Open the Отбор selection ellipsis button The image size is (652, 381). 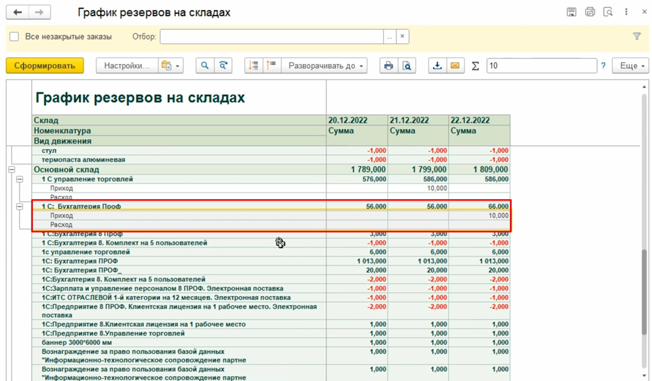point(389,37)
